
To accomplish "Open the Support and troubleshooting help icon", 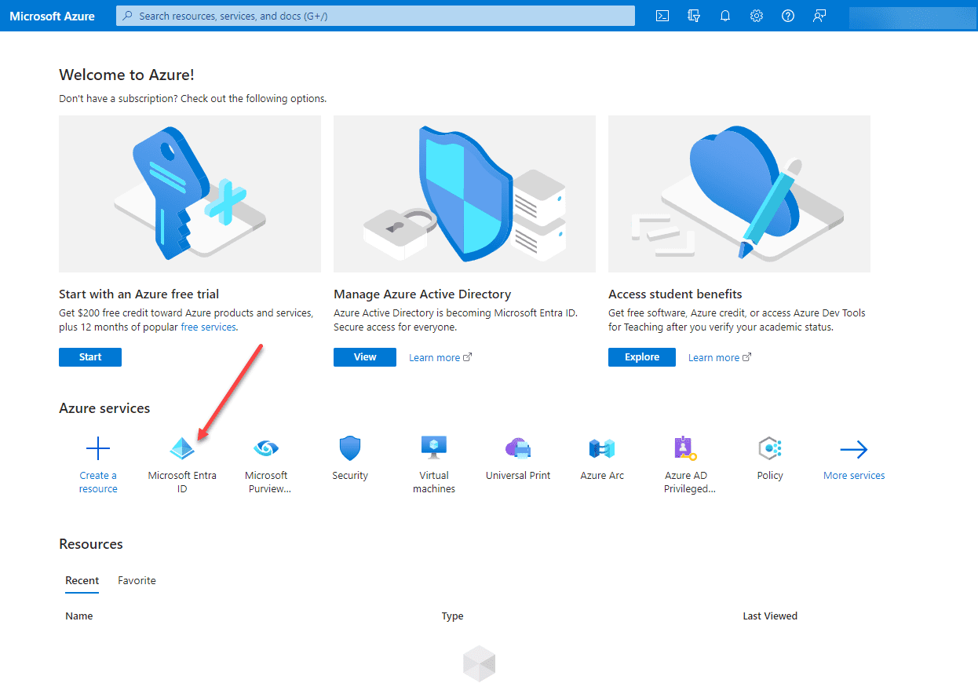I will pyautogui.click(x=788, y=16).
